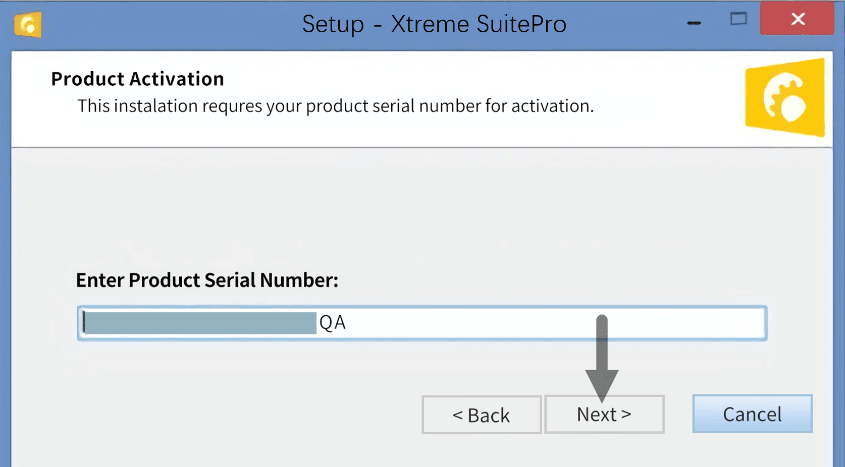
Task: Click the Setup - Xtreme SuitePro title text
Action: click(x=434, y=24)
